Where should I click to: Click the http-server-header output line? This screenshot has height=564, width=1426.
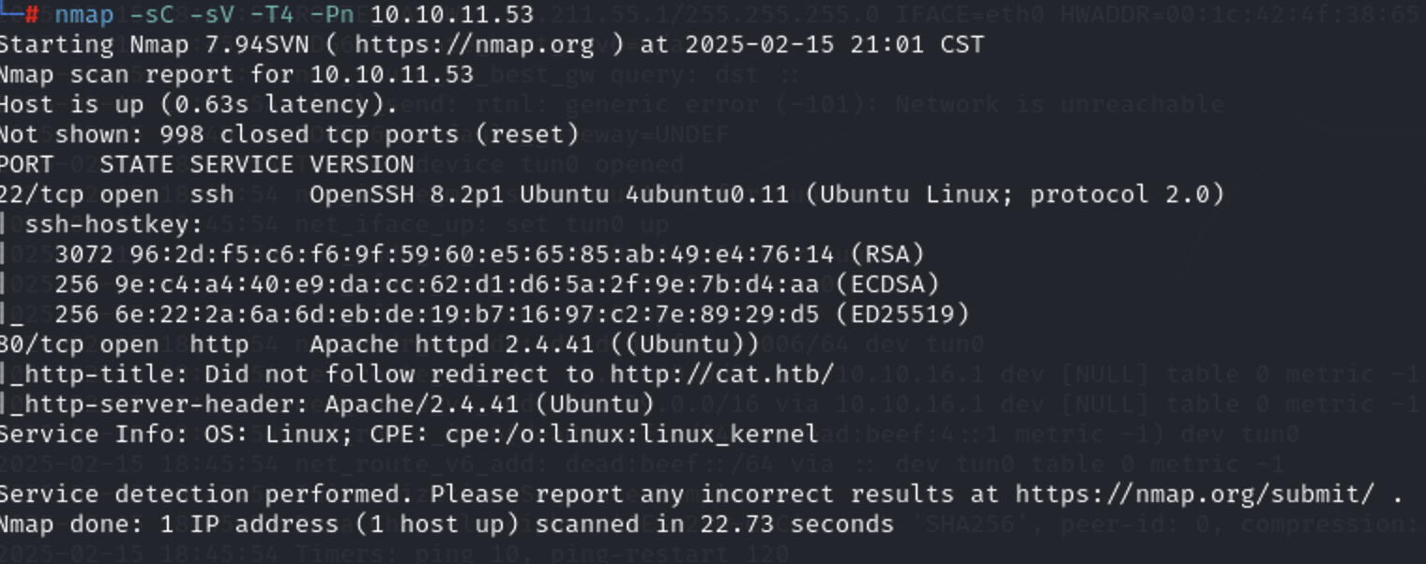327,404
